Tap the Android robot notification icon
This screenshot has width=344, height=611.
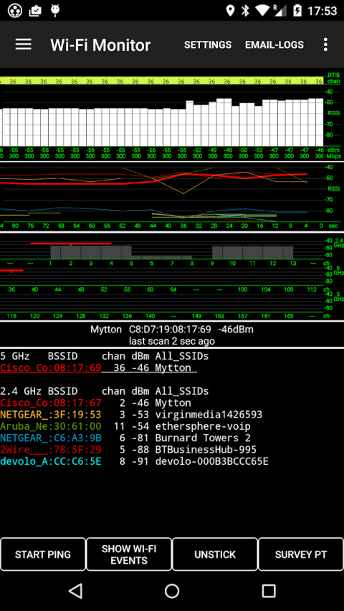[x=55, y=11]
